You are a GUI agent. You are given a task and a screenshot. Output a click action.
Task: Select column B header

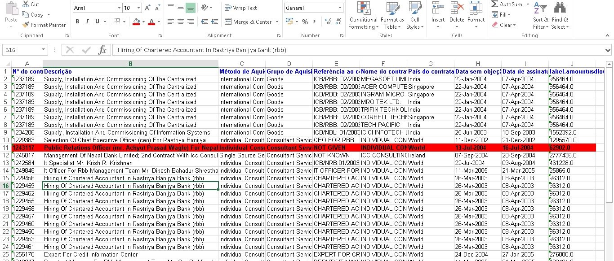coord(130,64)
